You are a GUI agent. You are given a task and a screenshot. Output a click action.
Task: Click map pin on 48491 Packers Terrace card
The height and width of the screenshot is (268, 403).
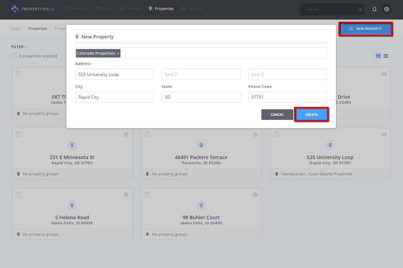(201, 145)
